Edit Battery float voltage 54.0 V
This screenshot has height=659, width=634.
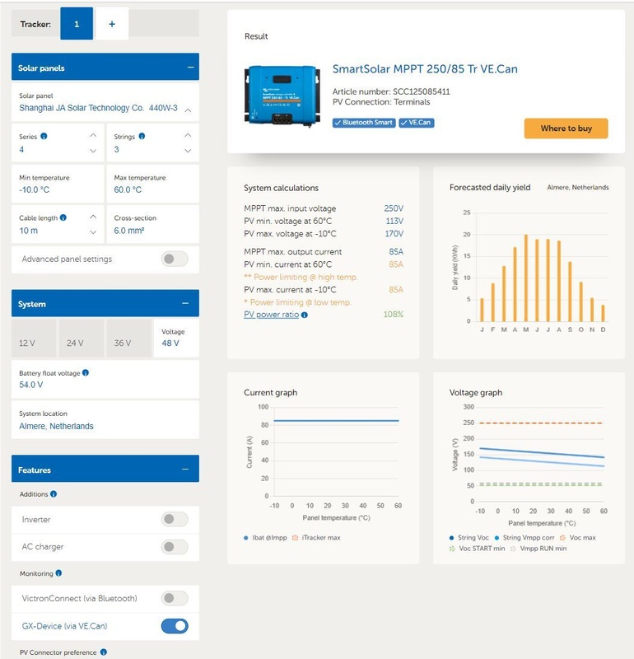point(105,379)
